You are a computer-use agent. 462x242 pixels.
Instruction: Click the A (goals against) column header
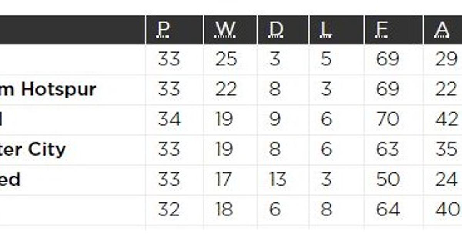pyautogui.click(x=442, y=30)
